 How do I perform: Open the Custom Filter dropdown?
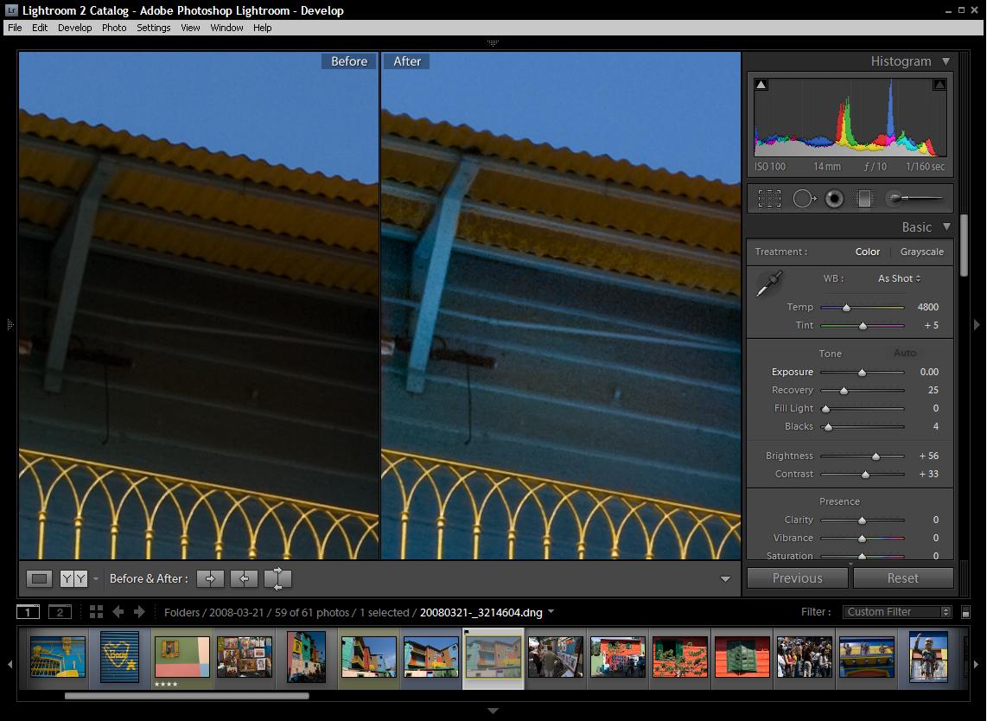897,612
